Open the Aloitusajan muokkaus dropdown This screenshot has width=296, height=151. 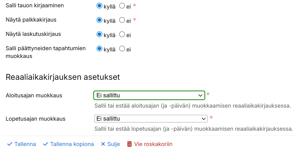pos(149,95)
